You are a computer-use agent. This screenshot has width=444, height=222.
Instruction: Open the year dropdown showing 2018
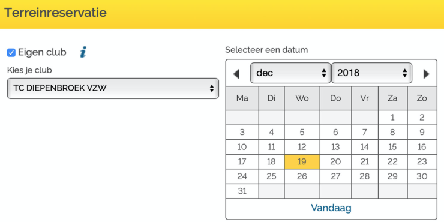[x=371, y=73]
